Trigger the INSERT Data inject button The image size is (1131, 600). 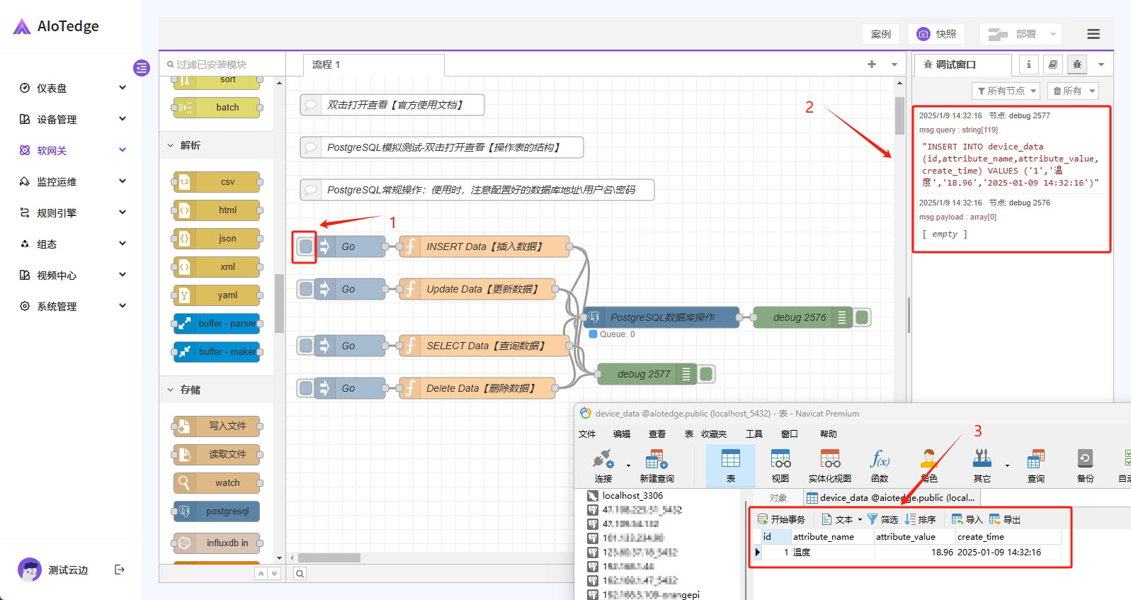click(306, 247)
